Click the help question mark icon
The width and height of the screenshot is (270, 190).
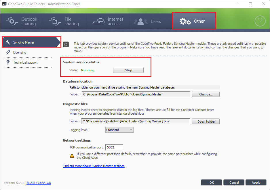[260, 21]
